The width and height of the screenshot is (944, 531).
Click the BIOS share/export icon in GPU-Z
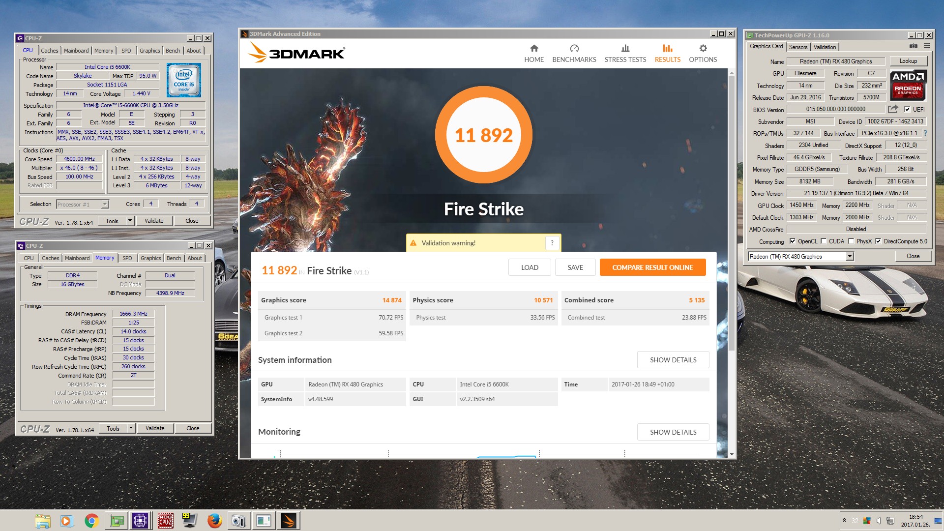(x=893, y=109)
